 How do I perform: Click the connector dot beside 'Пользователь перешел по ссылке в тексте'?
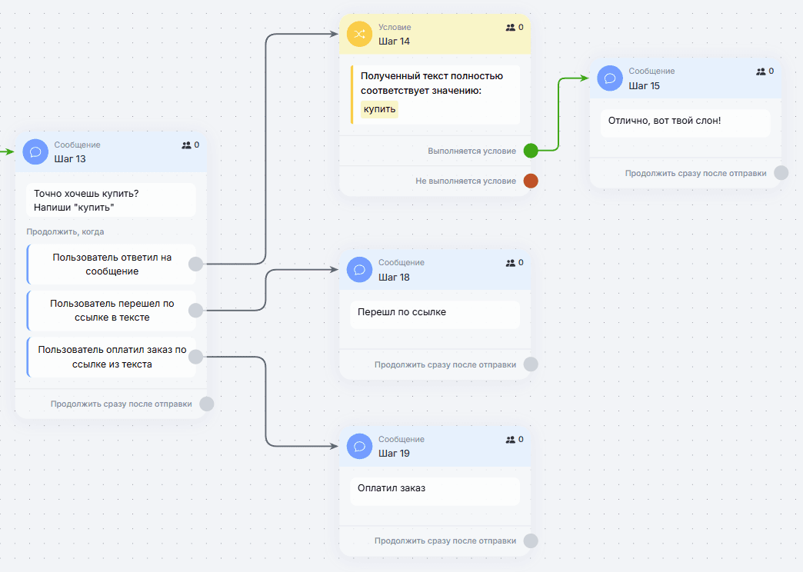pos(195,311)
